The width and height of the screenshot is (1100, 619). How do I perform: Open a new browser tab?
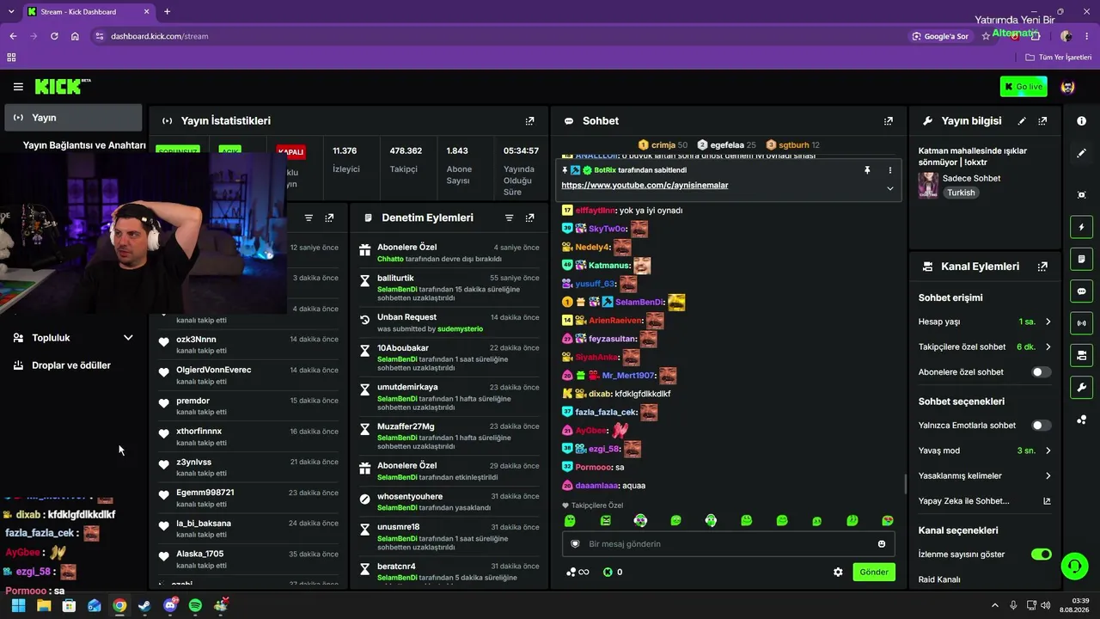tap(167, 12)
